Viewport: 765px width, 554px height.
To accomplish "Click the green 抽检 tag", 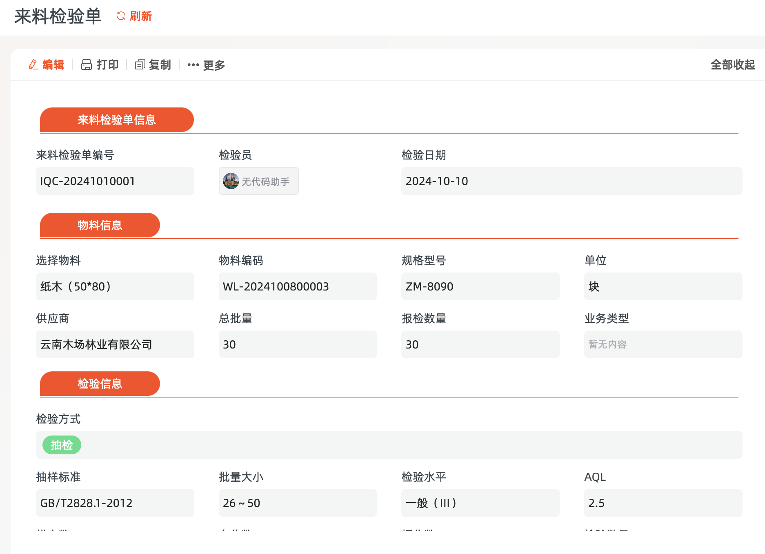I will pyautogui.click(x=62, y=445).
